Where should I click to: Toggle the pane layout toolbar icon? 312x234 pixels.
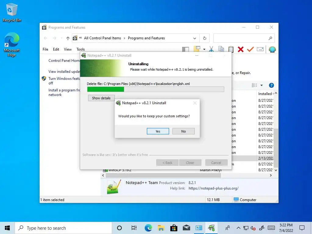point(186,49)
